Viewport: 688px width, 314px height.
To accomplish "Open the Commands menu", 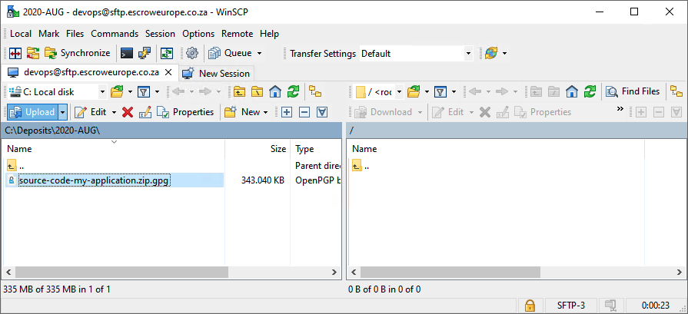I will (x=115, y=34).
